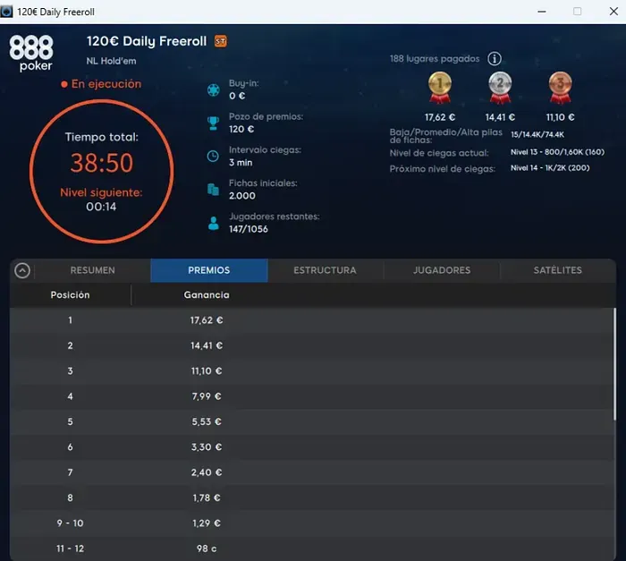Click the 11,10 € payout in row 3
This screenshot has height=561, width=626.
(207, 371)
